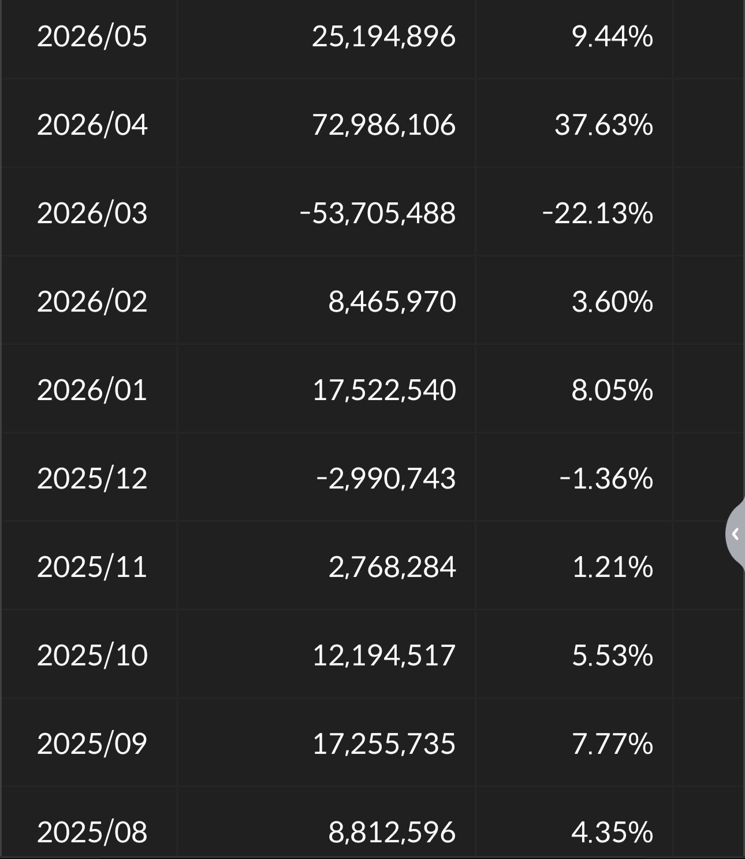Click the 4.35% percentage value
This screenshot has width=745, height=859.
pos(612,832)
